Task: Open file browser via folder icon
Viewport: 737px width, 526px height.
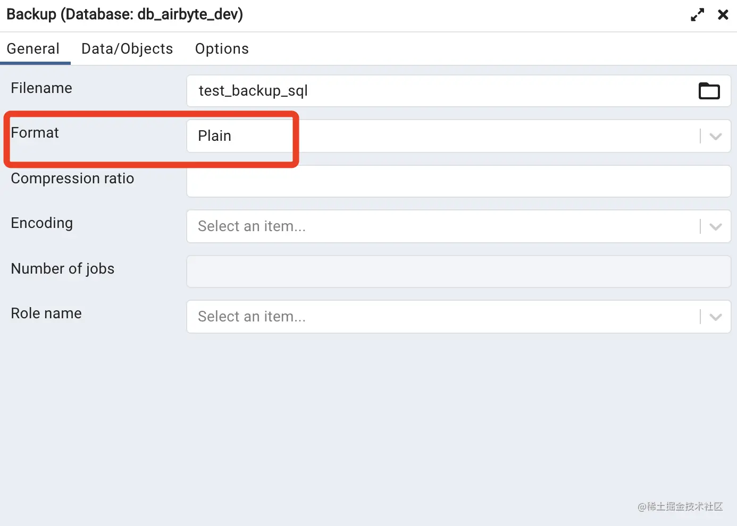Action: click(x=709, y=91)
